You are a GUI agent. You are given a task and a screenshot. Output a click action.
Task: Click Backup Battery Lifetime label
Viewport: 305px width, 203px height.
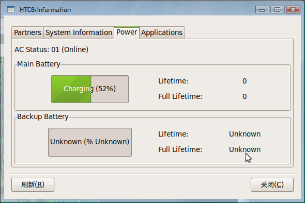pos(173,134)
